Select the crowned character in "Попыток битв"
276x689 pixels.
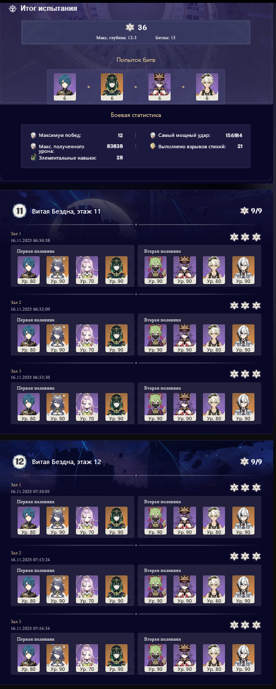[159, 87]
